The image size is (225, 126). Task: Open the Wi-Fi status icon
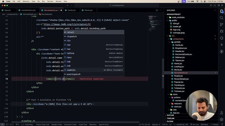pos(198,1)
